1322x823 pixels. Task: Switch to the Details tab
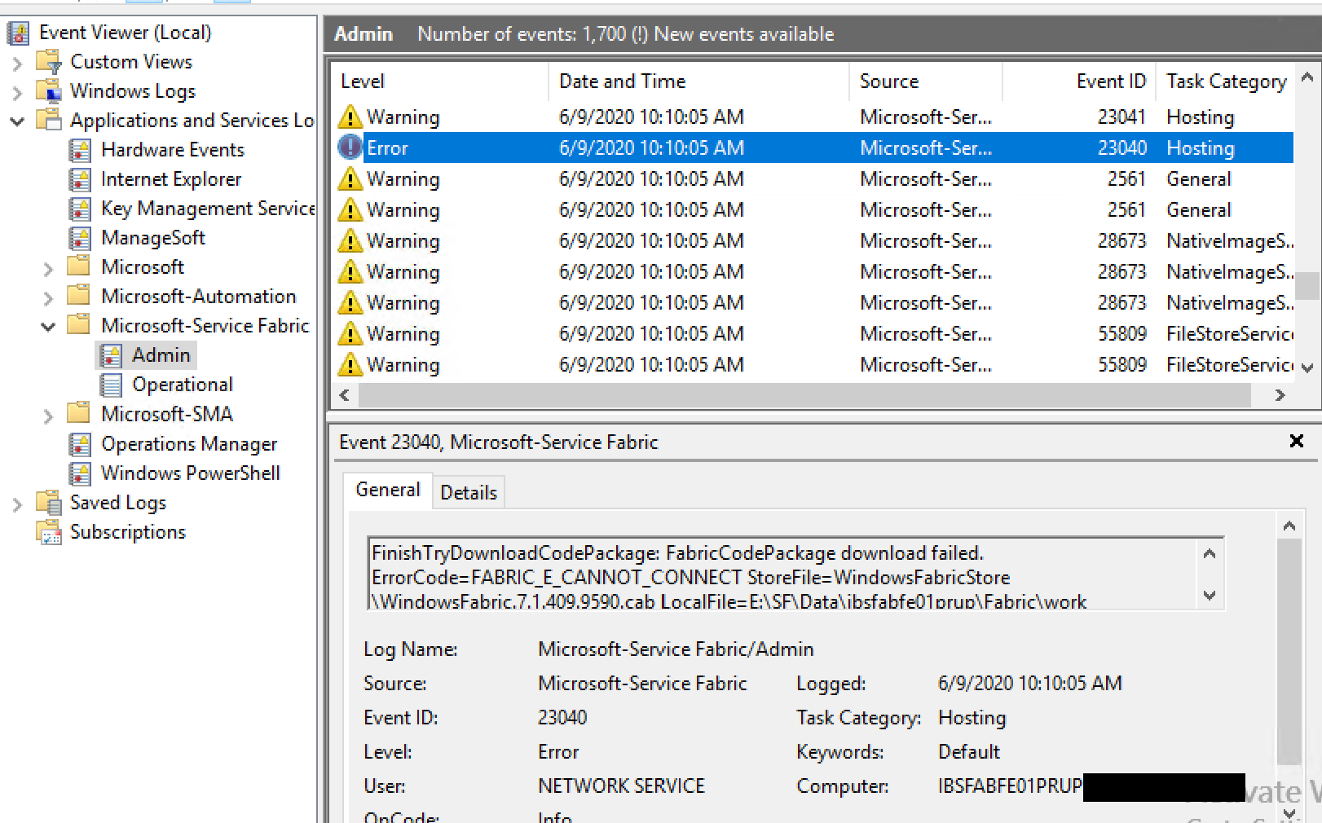[x=469, y=493]
